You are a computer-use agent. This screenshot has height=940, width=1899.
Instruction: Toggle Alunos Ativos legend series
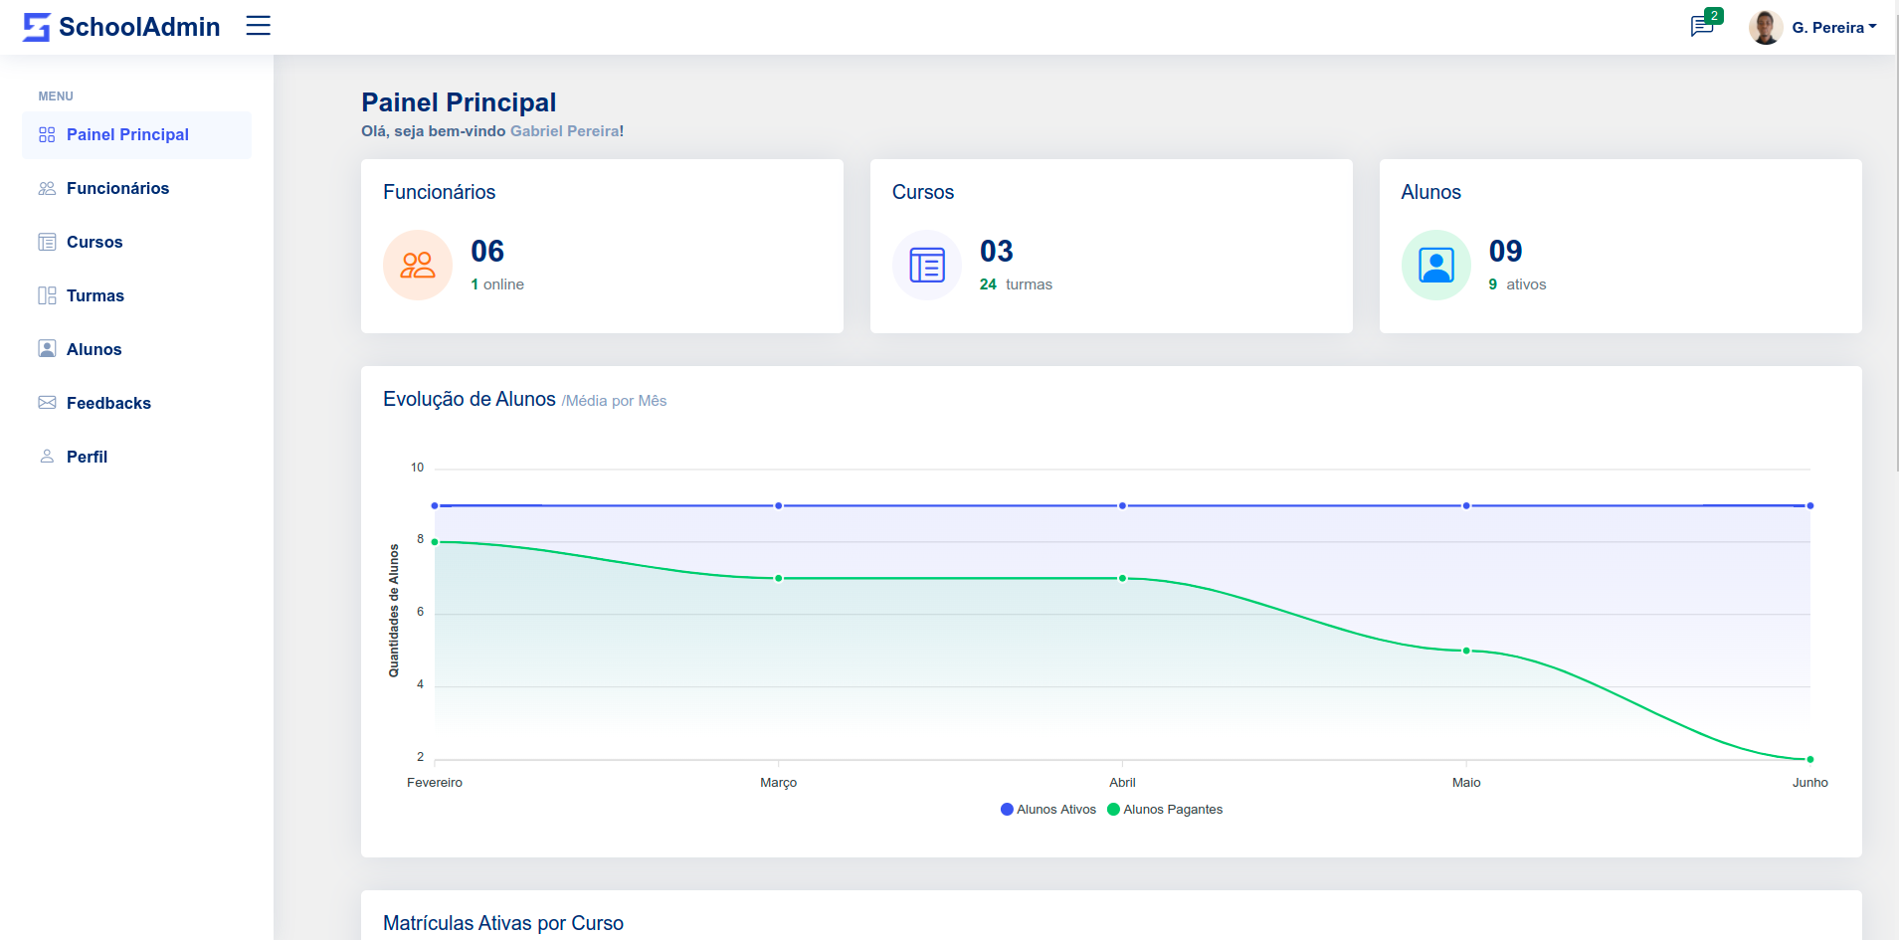coord(1048,810)
